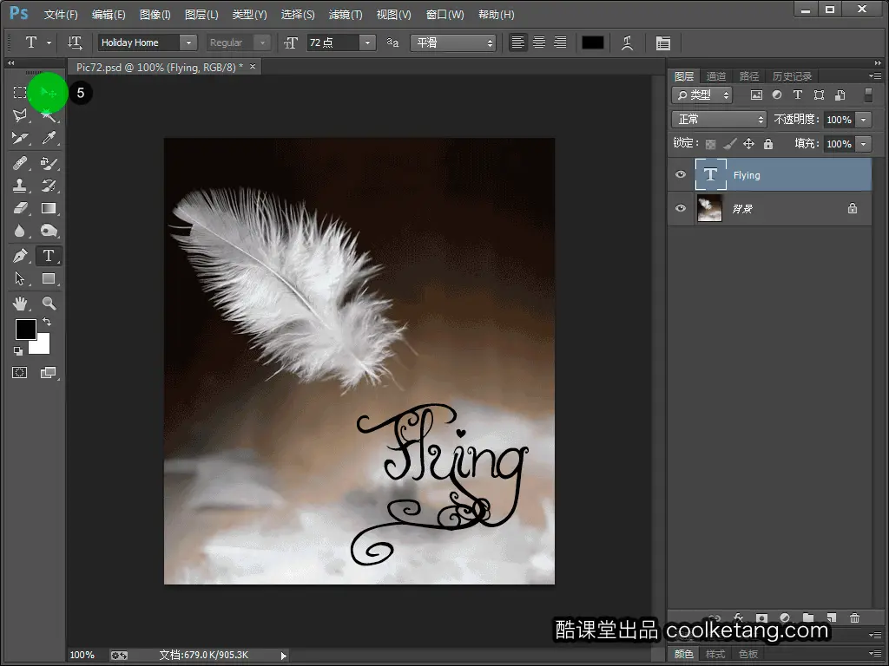
Task: Open the 类型 layer filter dropdown
Action: pos(701,95)
